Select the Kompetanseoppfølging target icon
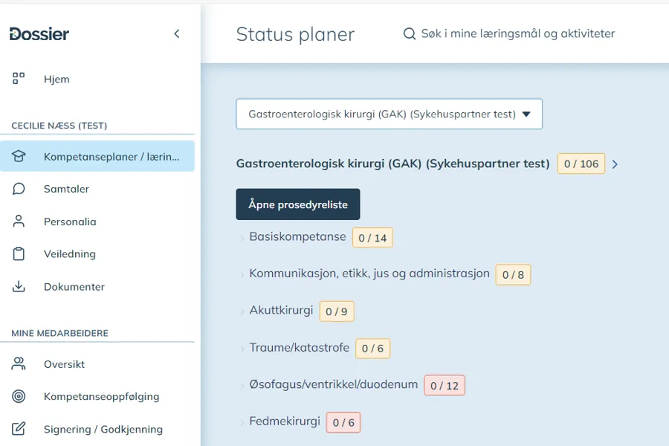The image size is (669, 446). (17, 396)
